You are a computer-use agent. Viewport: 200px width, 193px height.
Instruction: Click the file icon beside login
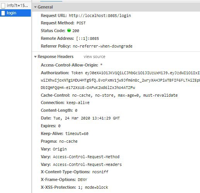[x=3, y=13]
